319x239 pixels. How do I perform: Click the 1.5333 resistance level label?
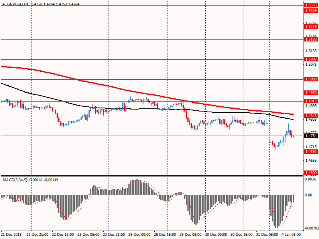(x=311, y=5)
